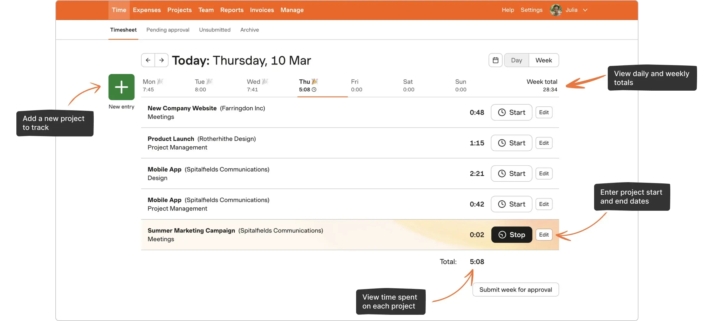
Task: Click Submit week for approval
Action: pos(516,289)
